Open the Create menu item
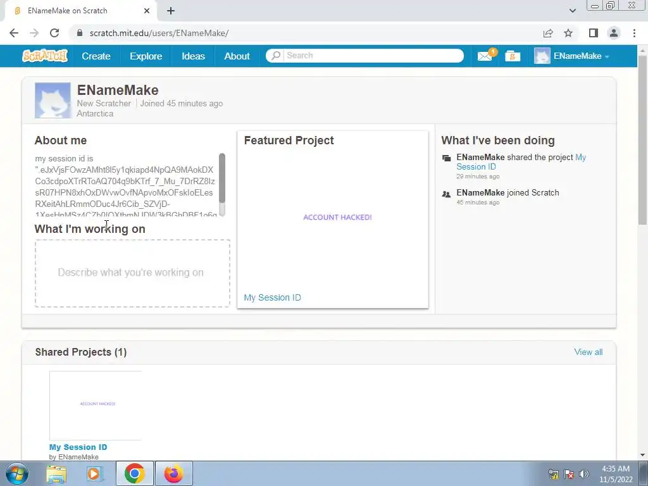This screenshot has width=648, height=486. (x=96, y=56)
